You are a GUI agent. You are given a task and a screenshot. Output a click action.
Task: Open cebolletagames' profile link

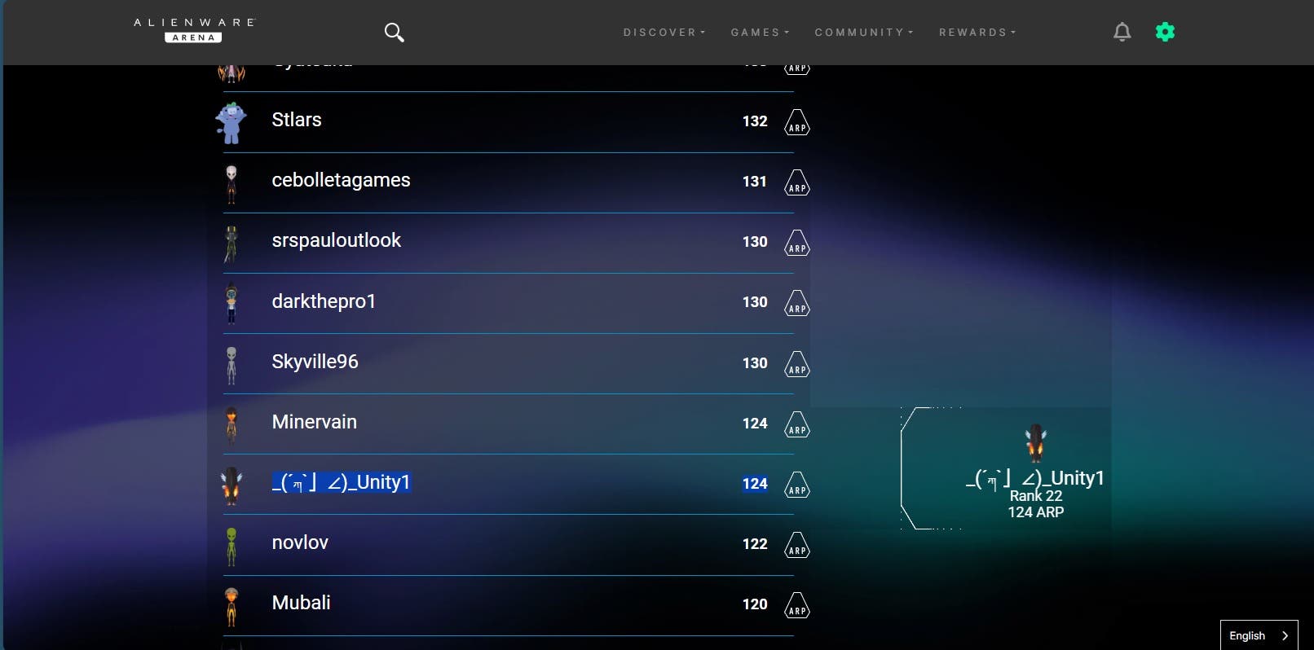coord(341,180)
